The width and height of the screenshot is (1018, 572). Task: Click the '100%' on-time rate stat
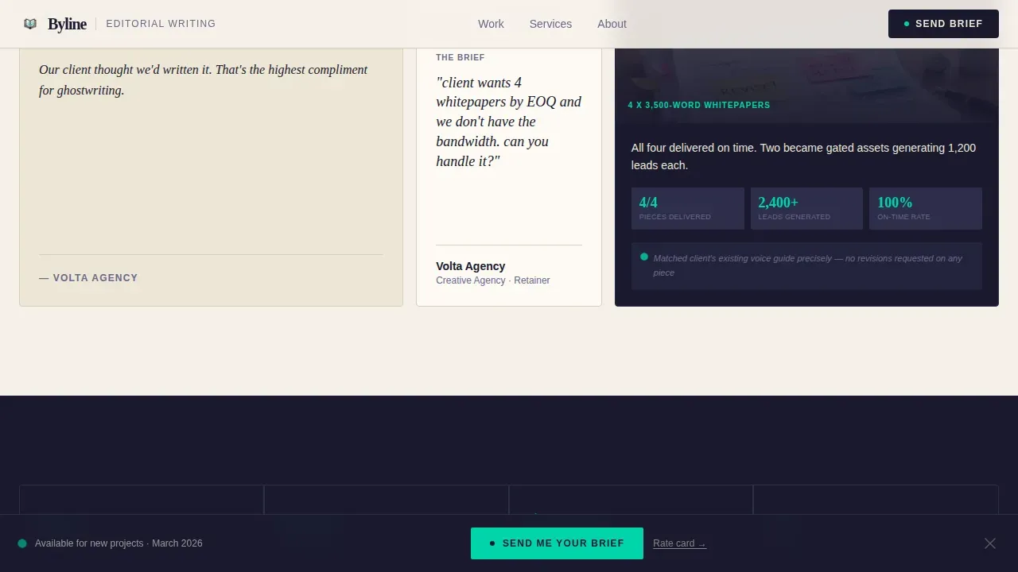coord(926,208)
